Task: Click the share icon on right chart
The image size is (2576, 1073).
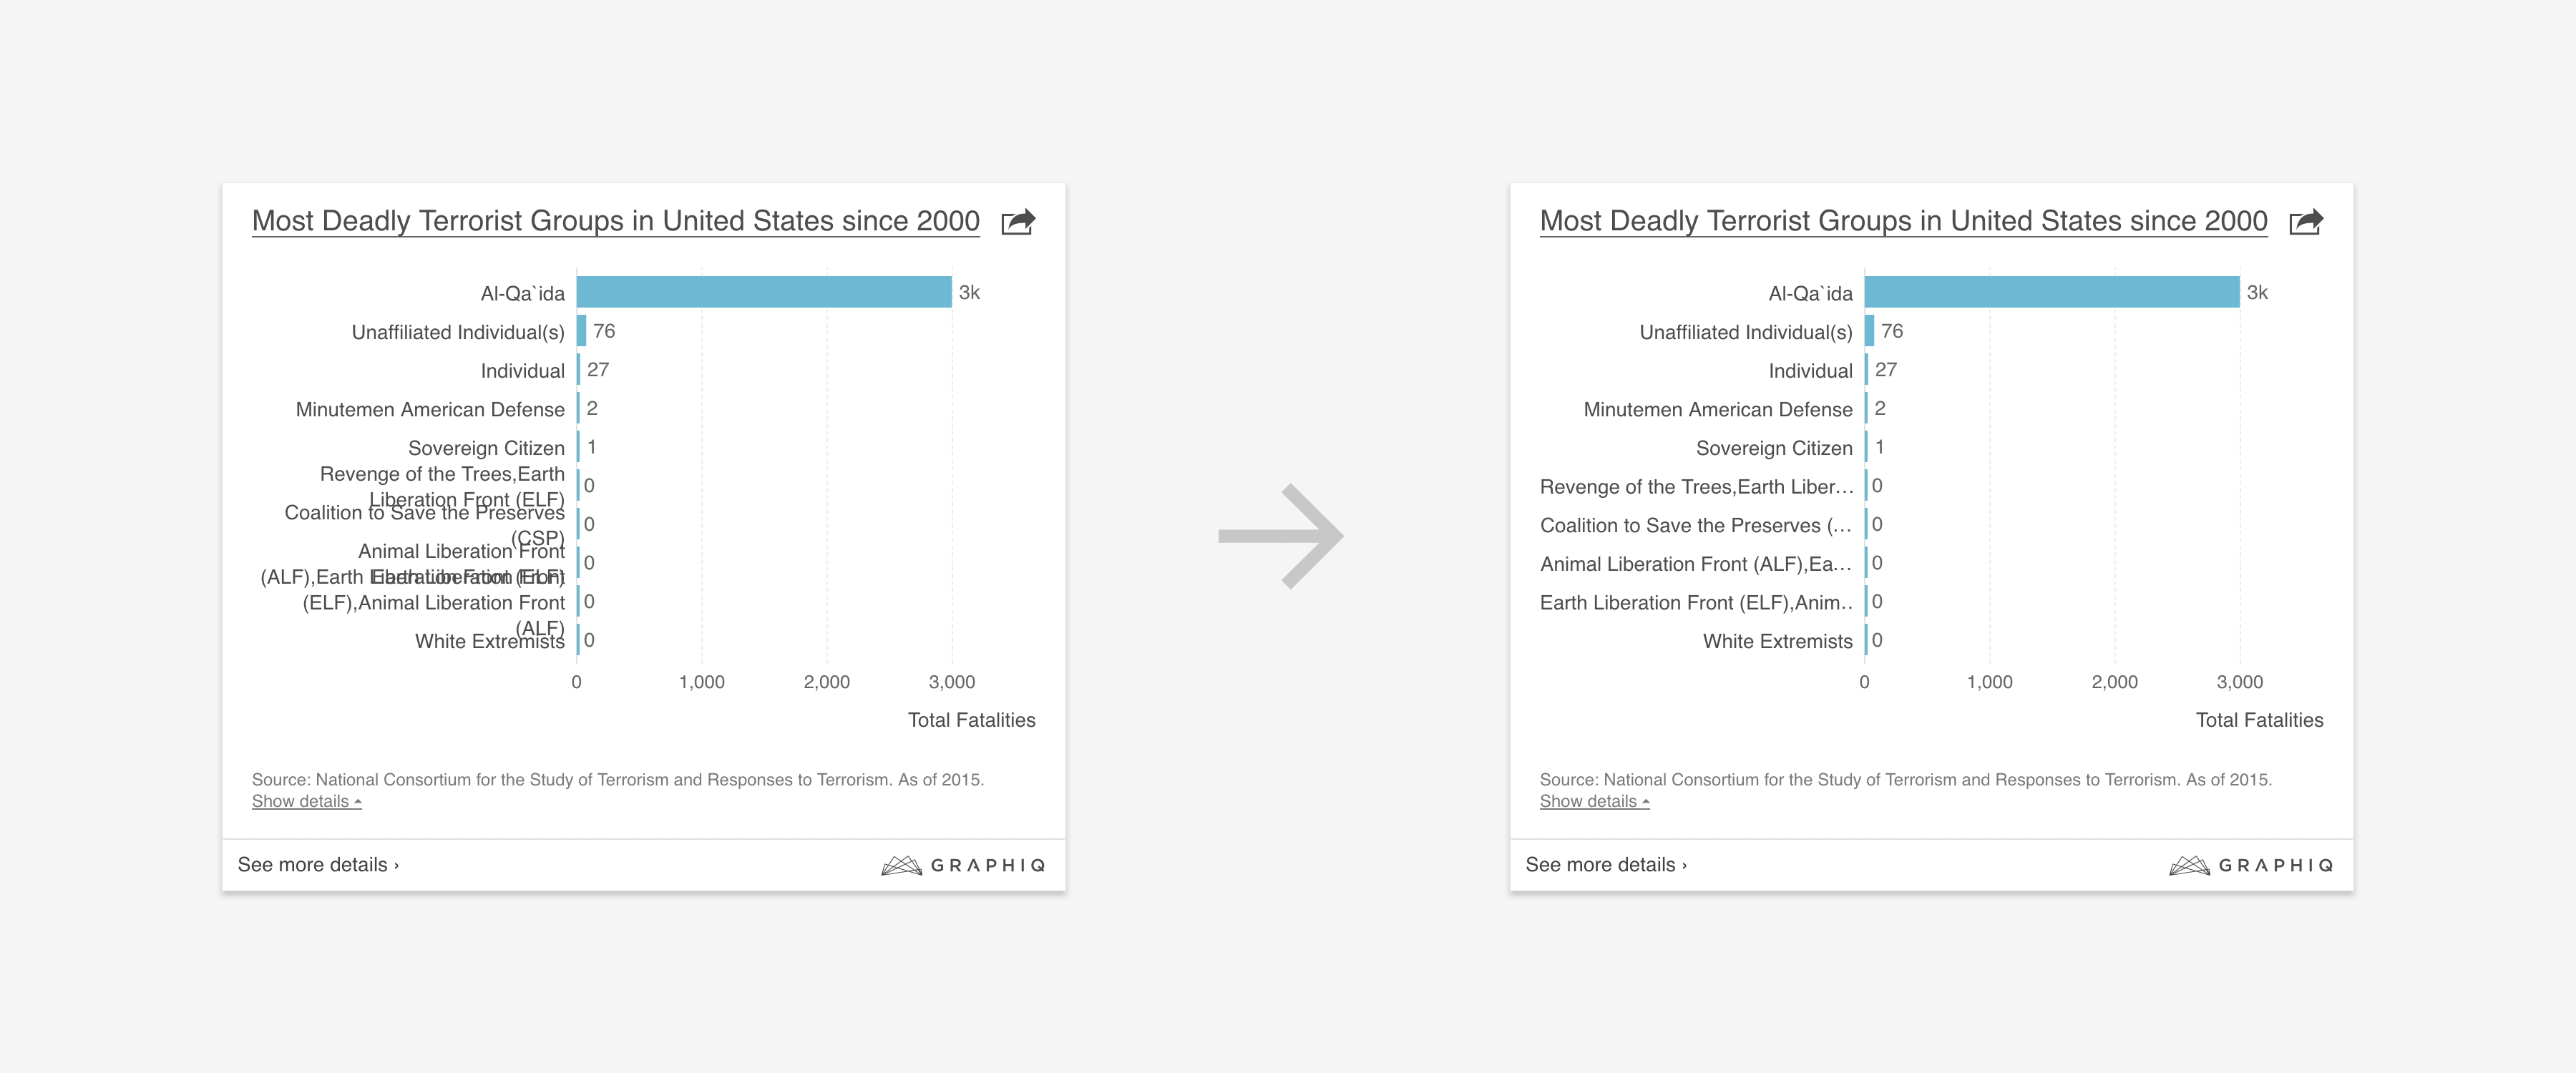Action: 2306,221
